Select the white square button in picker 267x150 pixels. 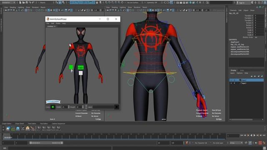pos(81,73)
